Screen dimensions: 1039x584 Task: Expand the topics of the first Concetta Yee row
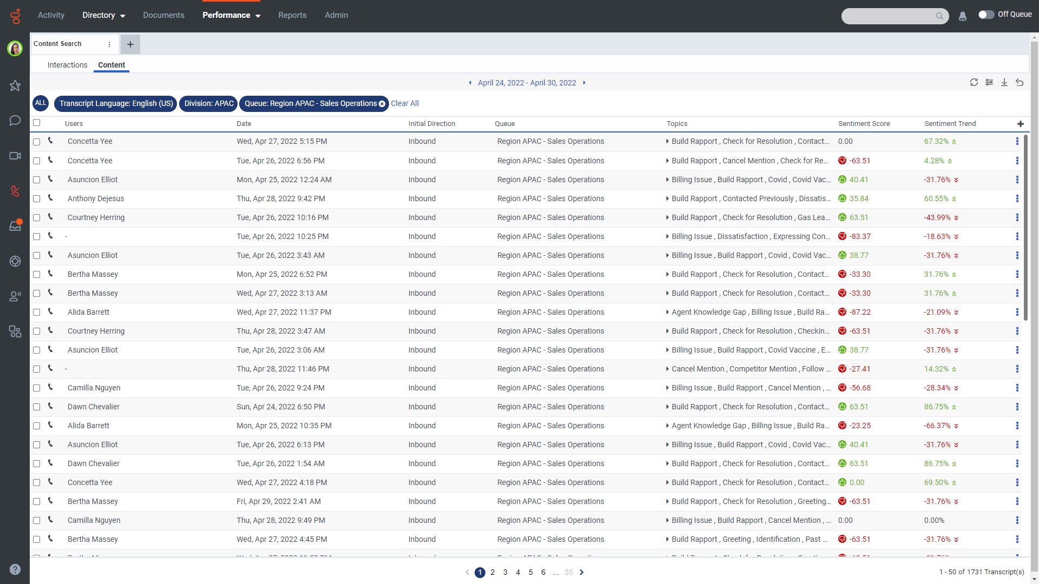667,141
